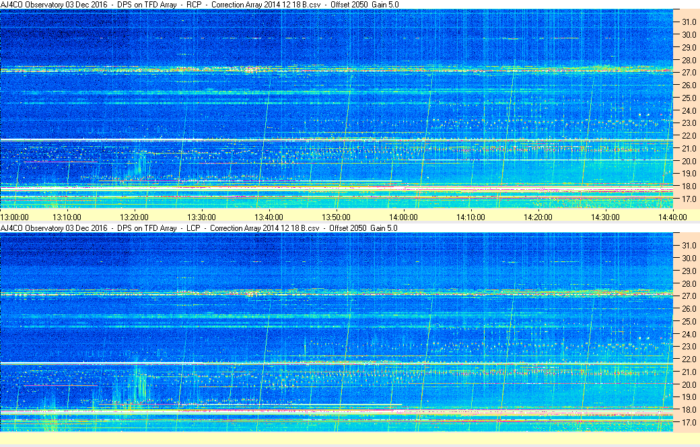
Task: Click the 13:50:00 time axis label
Action: tap(336, 216)
